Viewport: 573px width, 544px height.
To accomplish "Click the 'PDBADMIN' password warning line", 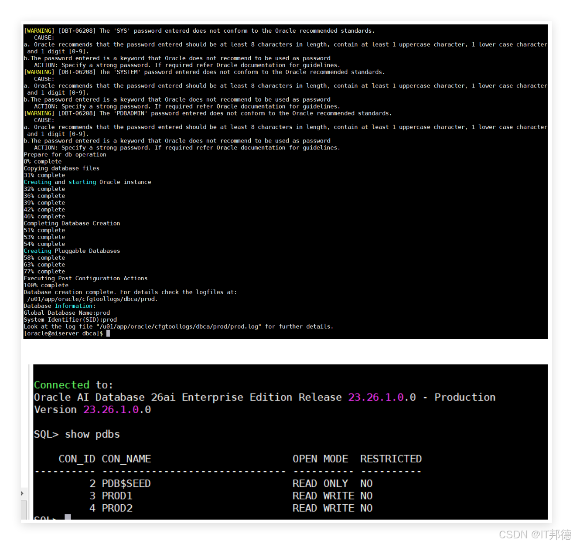I will pos(208,113).
